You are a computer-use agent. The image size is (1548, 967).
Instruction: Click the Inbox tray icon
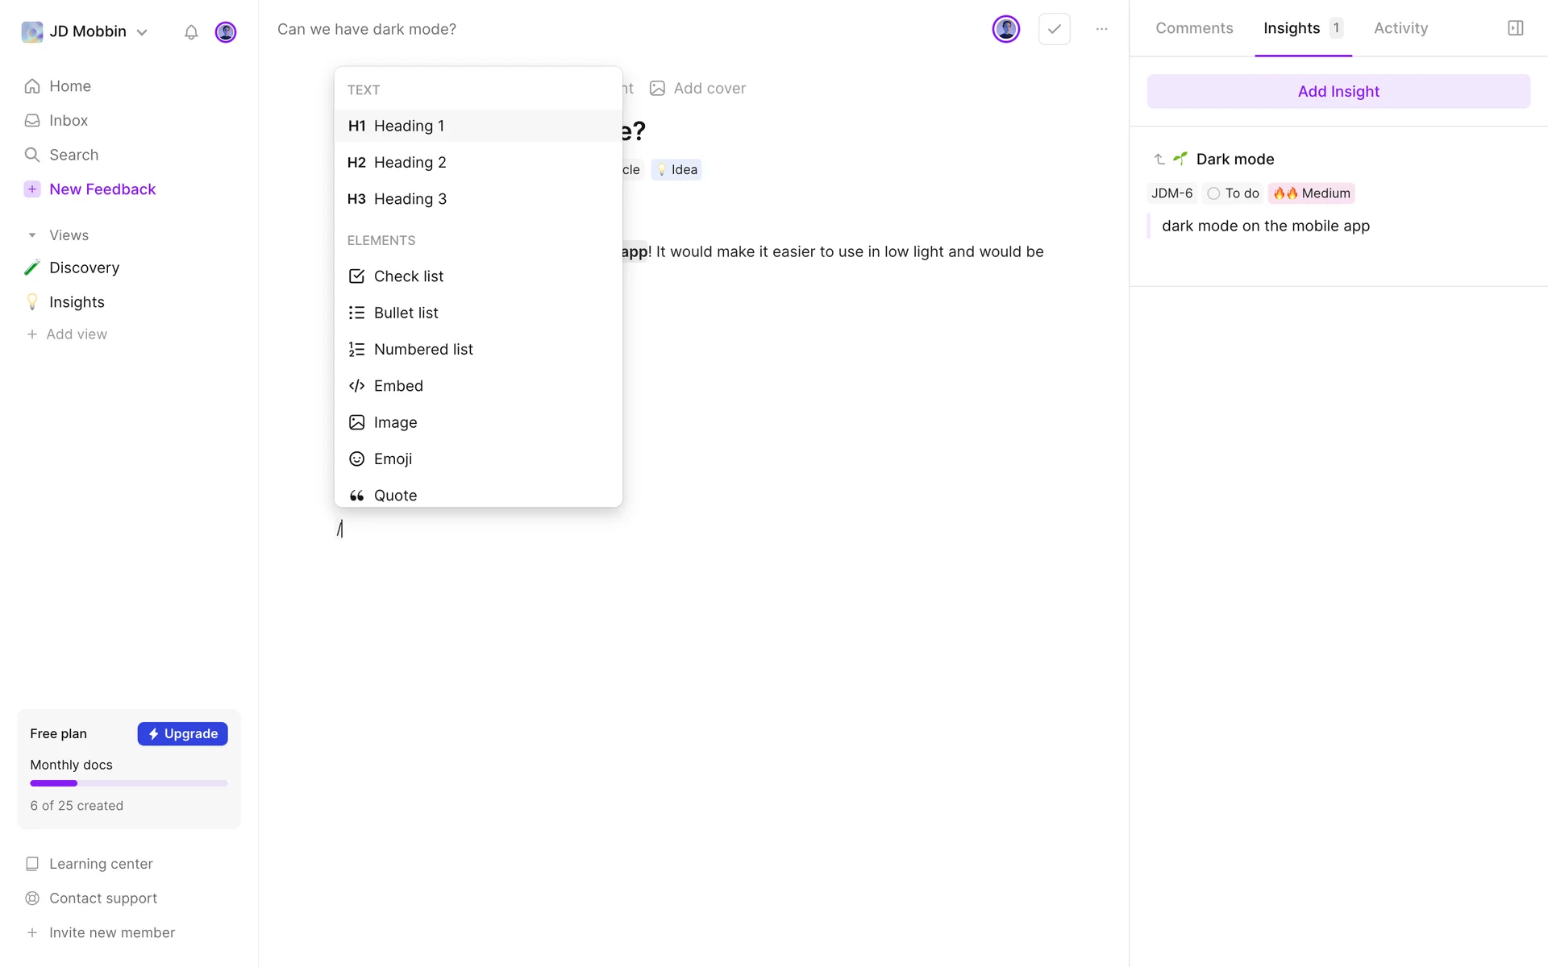pyautogui.click(x=32, y=121)
